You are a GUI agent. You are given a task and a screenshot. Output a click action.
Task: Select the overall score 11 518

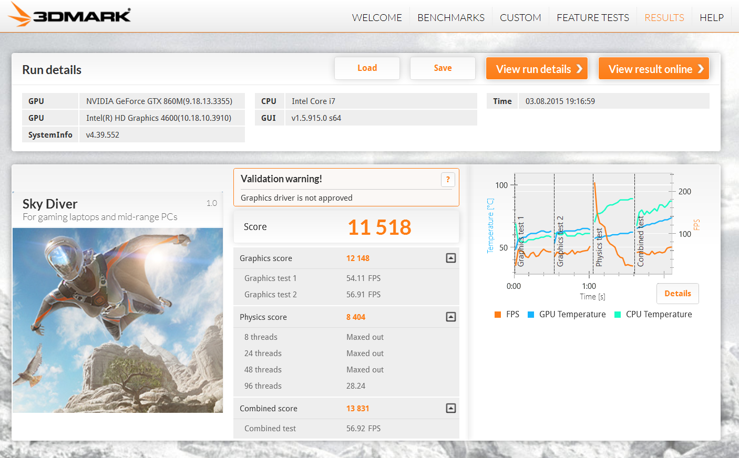(x=379, y=227)
